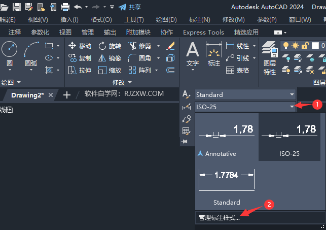
Task: Select the 圆 circle tool
Action: (x=9, y=54)
